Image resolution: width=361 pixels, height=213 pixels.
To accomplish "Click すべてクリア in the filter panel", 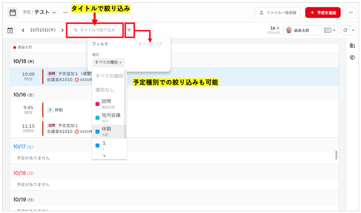I will [150, 44].
